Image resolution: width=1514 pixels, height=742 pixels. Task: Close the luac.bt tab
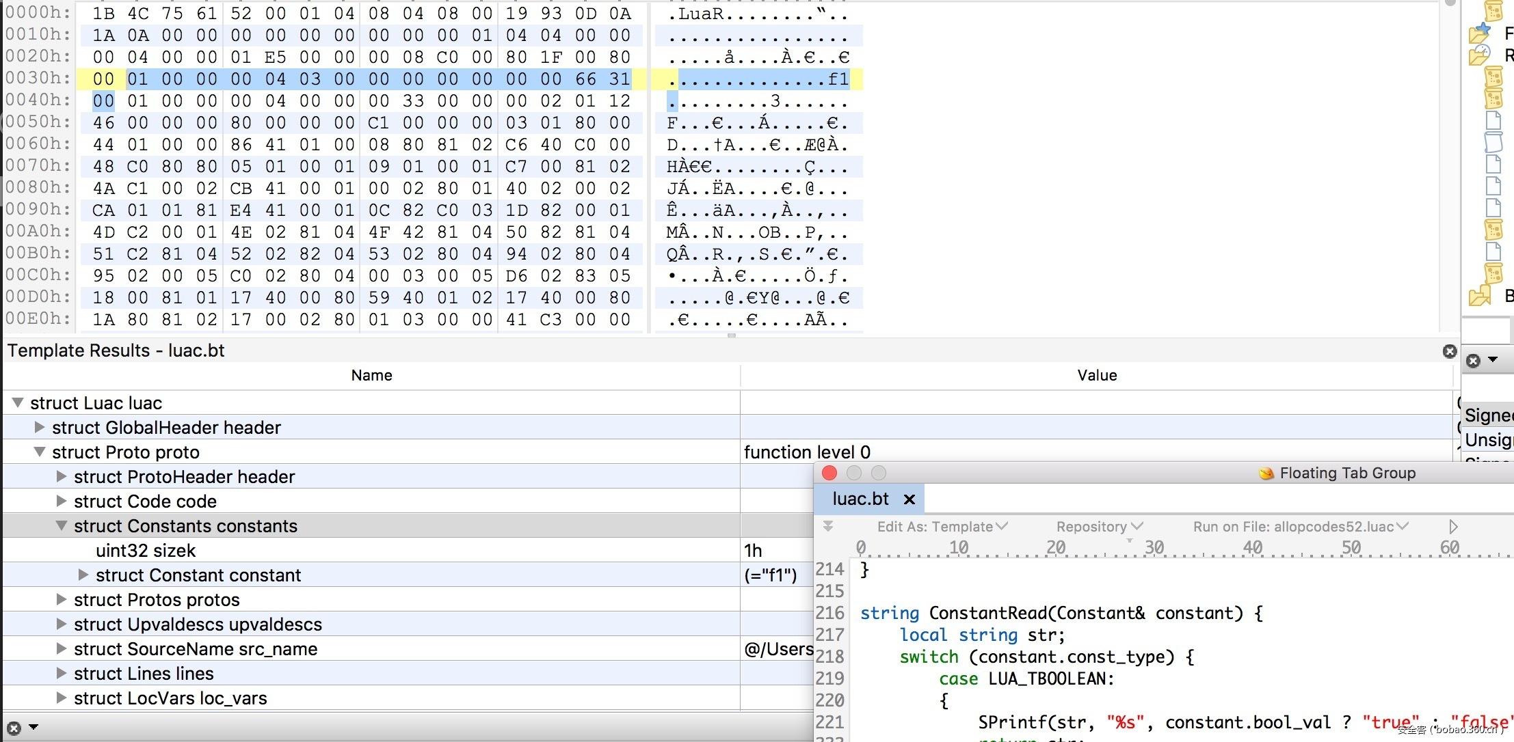tap(909, 499)
